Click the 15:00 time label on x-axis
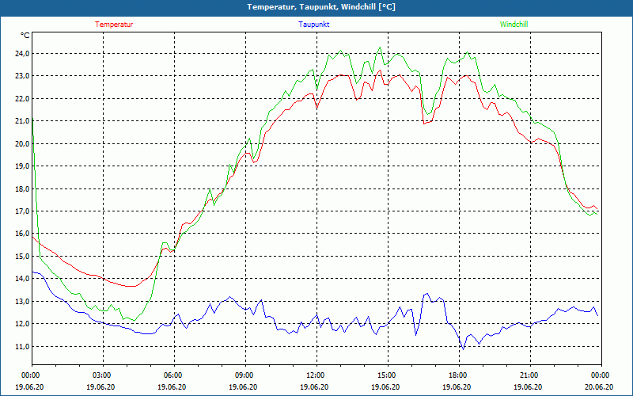Screen dimensions: 633x396 386,375
